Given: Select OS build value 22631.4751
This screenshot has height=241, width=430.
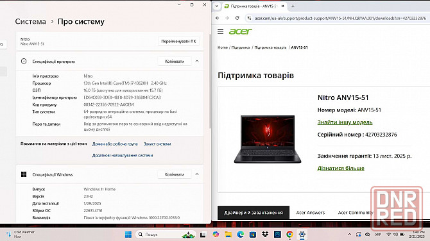Looking at the screenshot, I should (93, 211).
